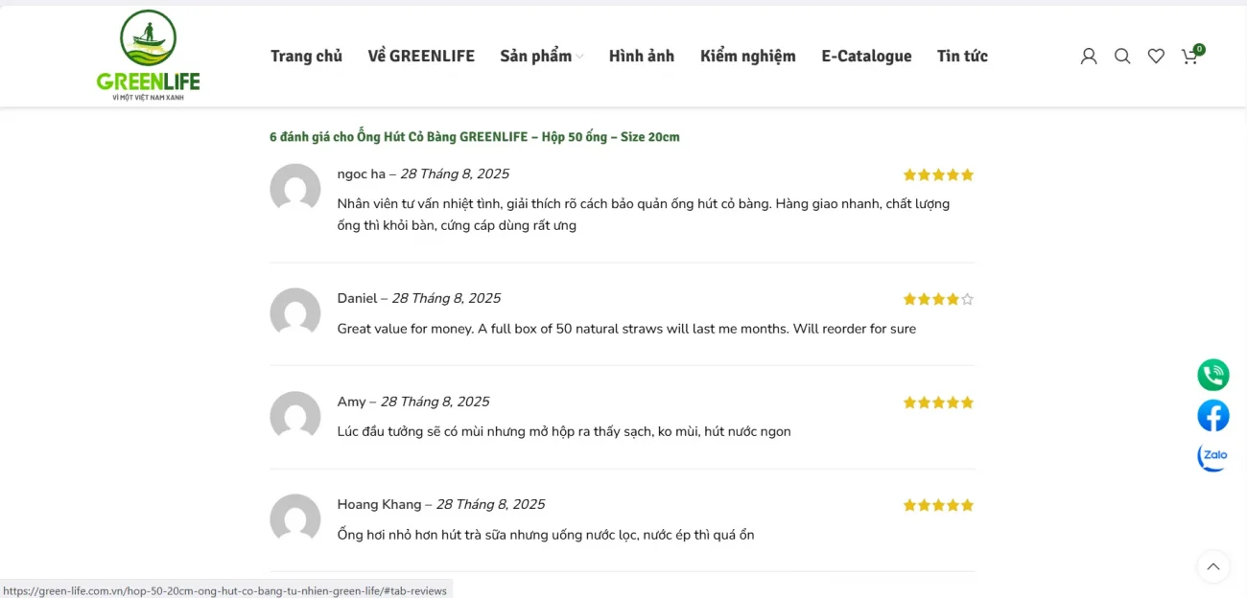Viewport: 1247px width, 598px height.
Task: Click ngoc ha's five-star rating
Action: click(938, 174)
